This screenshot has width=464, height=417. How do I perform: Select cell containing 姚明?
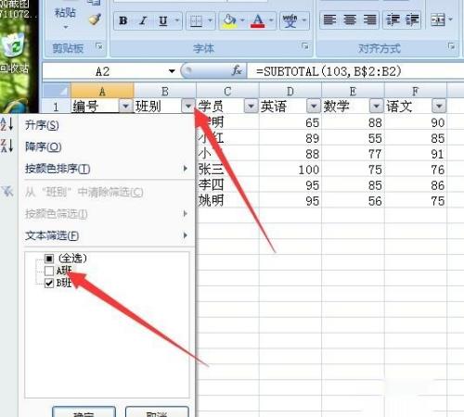[227, 201]
